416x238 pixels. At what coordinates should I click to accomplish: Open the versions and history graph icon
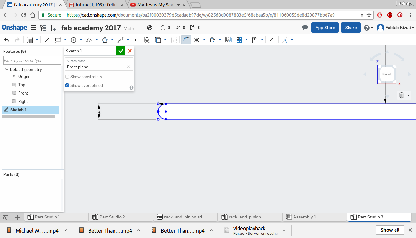(x=43, y=28)
